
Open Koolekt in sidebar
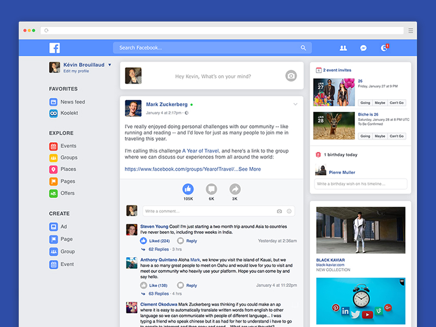pyautogui.click(x=69, y=113)
